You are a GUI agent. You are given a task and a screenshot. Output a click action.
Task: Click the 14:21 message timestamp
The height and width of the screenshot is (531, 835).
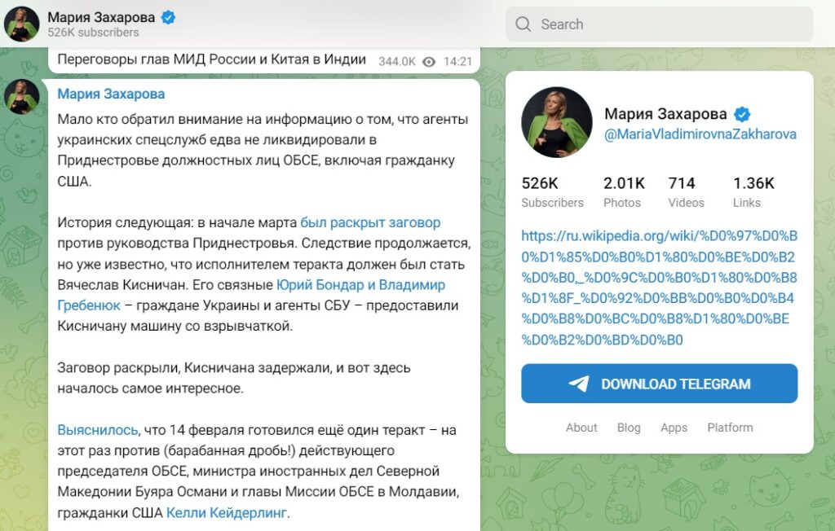pos(458,61)
